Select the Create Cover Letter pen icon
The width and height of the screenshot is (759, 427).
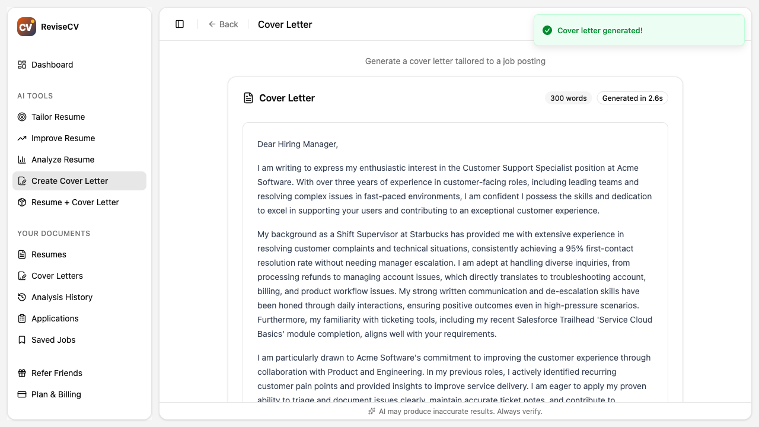click(21, 181)
